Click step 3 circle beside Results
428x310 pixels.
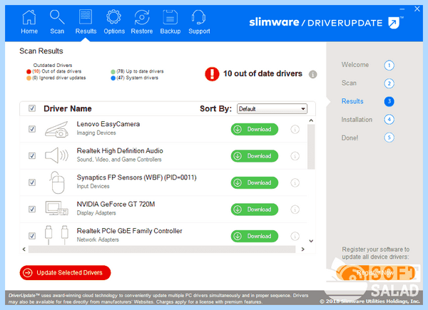tap(389, 101)
